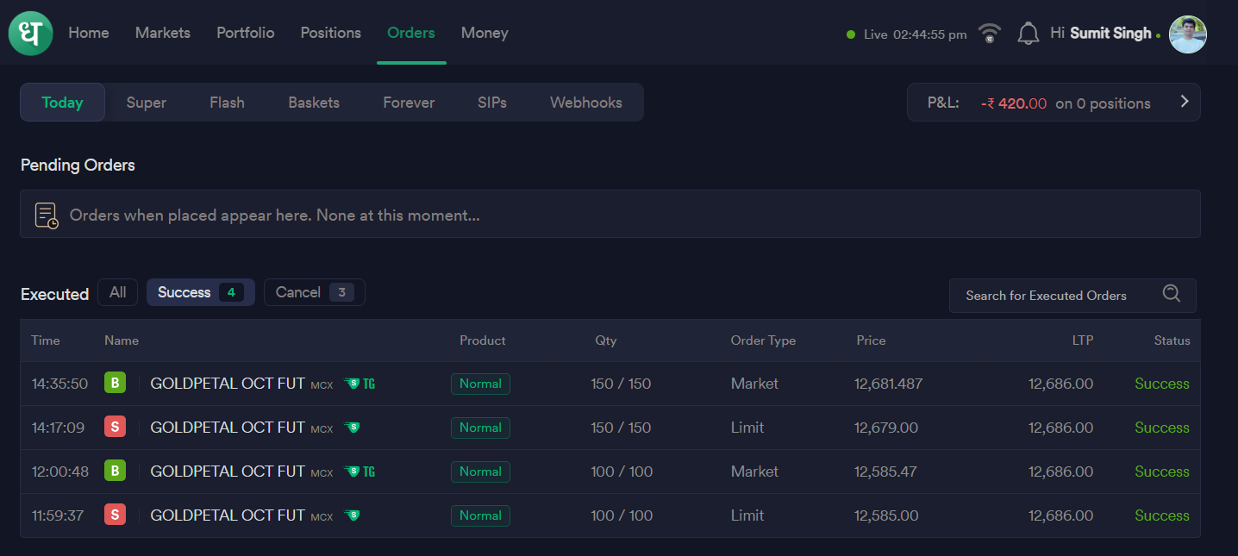Click the Sell badge on 14:17:09 order
1238x556 pixels.
[x=115, y=427]
